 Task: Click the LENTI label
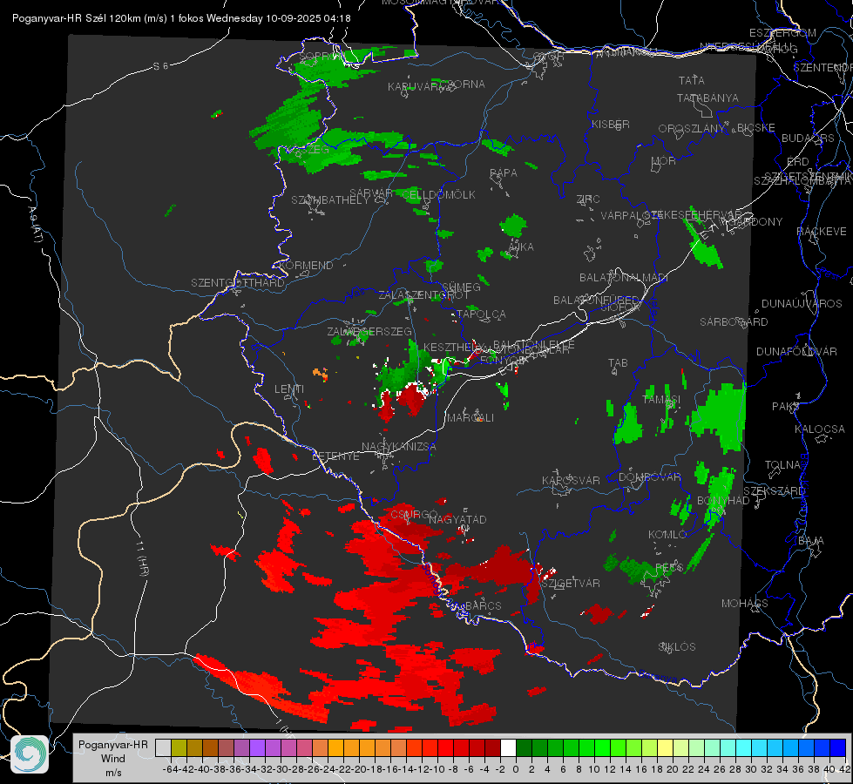click(x=289, y=389)
